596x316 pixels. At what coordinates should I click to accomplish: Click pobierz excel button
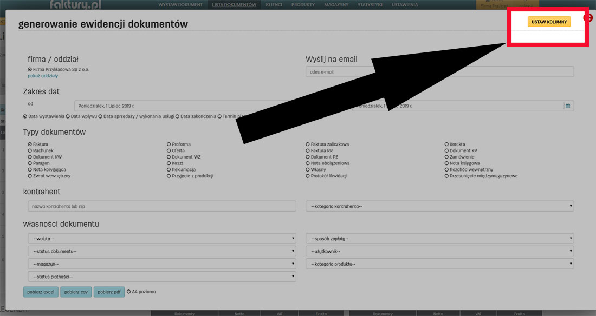[x=41, y=292]
